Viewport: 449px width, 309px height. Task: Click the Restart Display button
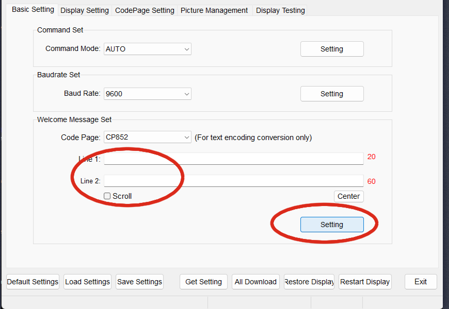[365, 282]
